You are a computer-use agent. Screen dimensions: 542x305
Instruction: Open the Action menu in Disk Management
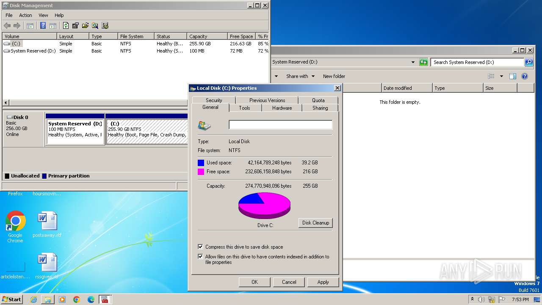[25, 15]
